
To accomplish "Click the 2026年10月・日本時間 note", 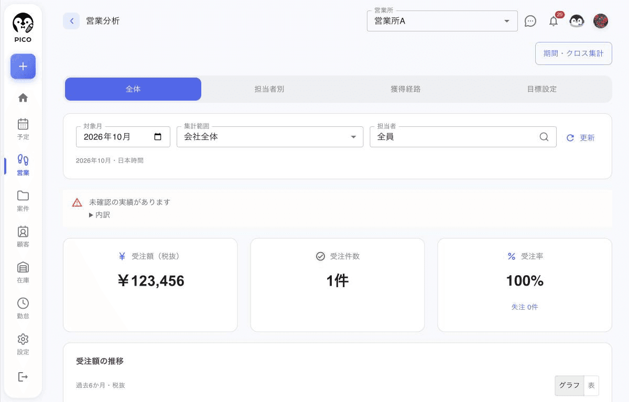I will 110,160.
